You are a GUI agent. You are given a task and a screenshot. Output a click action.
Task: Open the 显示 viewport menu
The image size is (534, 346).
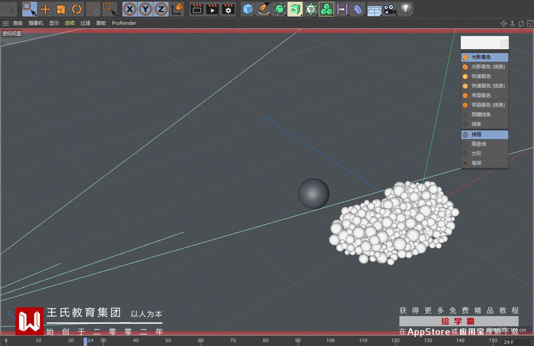(54, 23)
